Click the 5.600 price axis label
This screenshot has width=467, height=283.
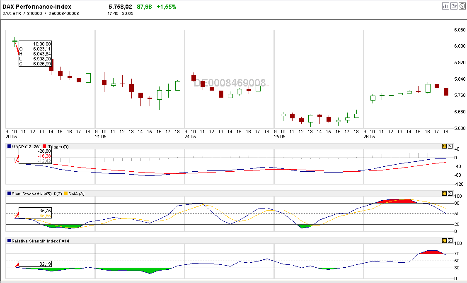click(460, 128)
